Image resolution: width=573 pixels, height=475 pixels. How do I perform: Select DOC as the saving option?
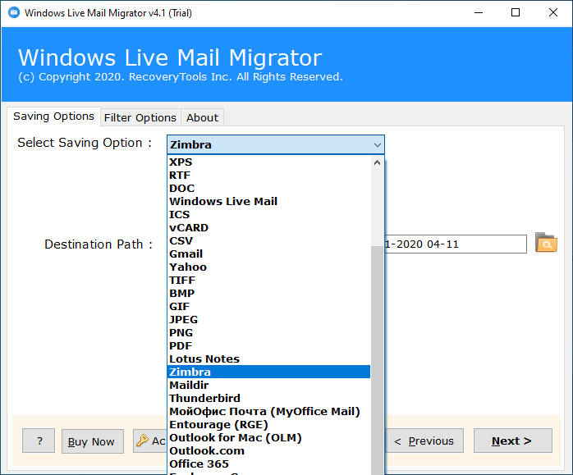[x=268, y=189]
